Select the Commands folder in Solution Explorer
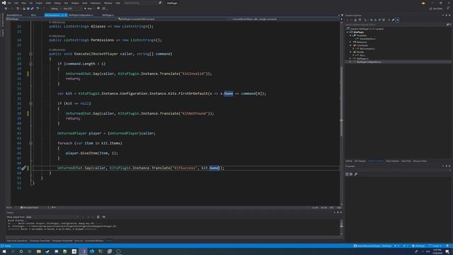Viewport: 453px width, 255px height. 362,45
